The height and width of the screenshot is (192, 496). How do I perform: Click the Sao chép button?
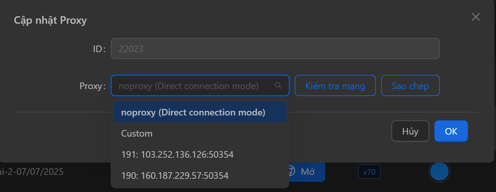tap(410, 85)
